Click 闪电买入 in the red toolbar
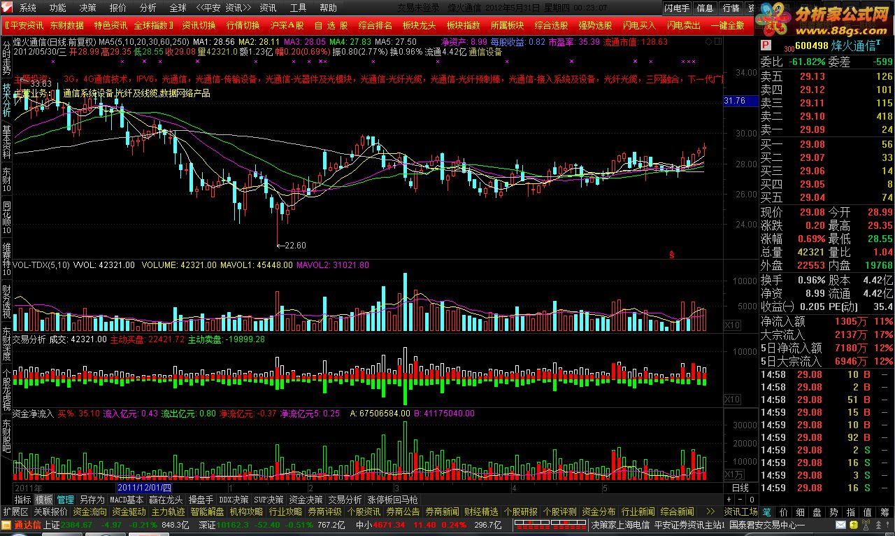Viewport: 895px width, 536px height. point(640,25)
